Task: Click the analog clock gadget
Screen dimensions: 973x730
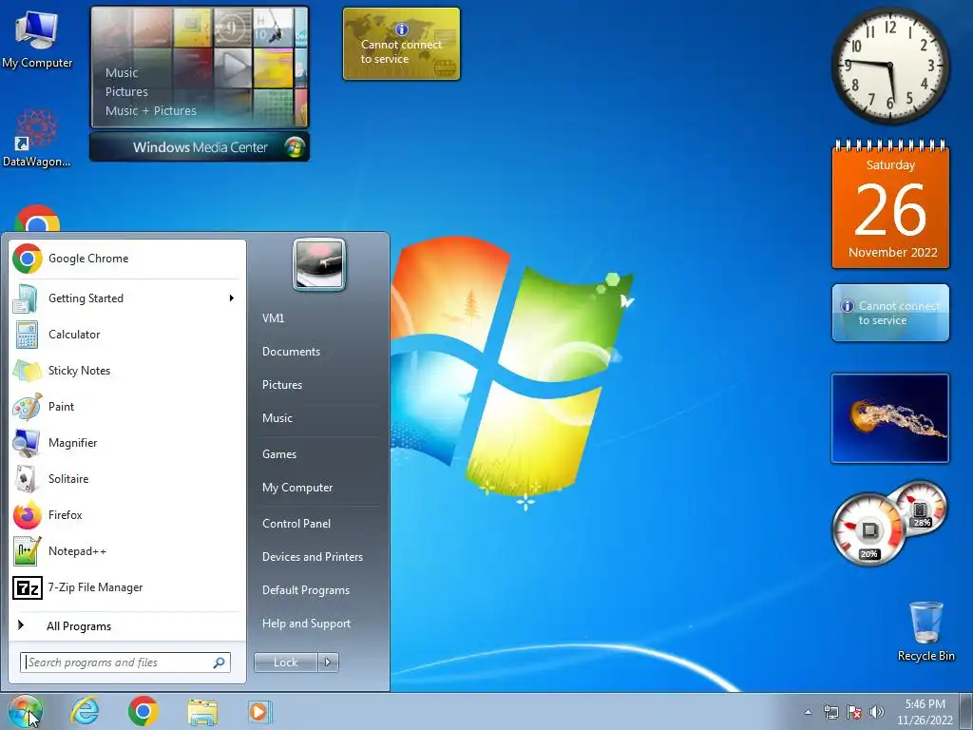Action: pyautogui.click(x=890, y=66)
